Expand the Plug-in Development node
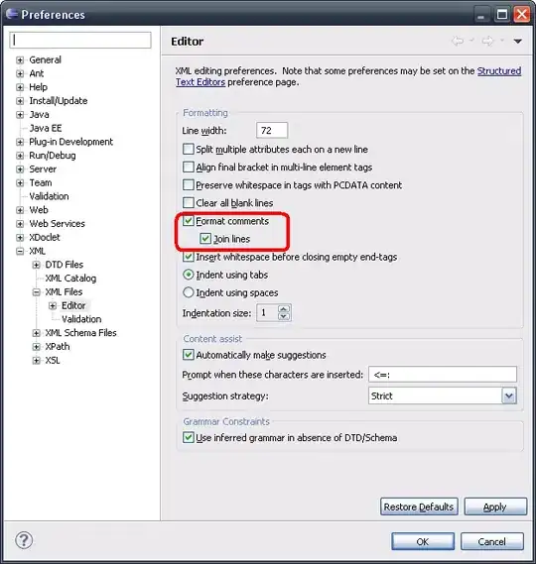Image resolution: width=536 pixels, height=564 pixels. pos(20,142)
